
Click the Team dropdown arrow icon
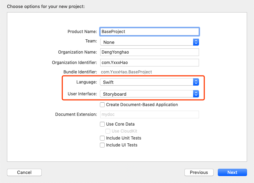tap(196, 42)
